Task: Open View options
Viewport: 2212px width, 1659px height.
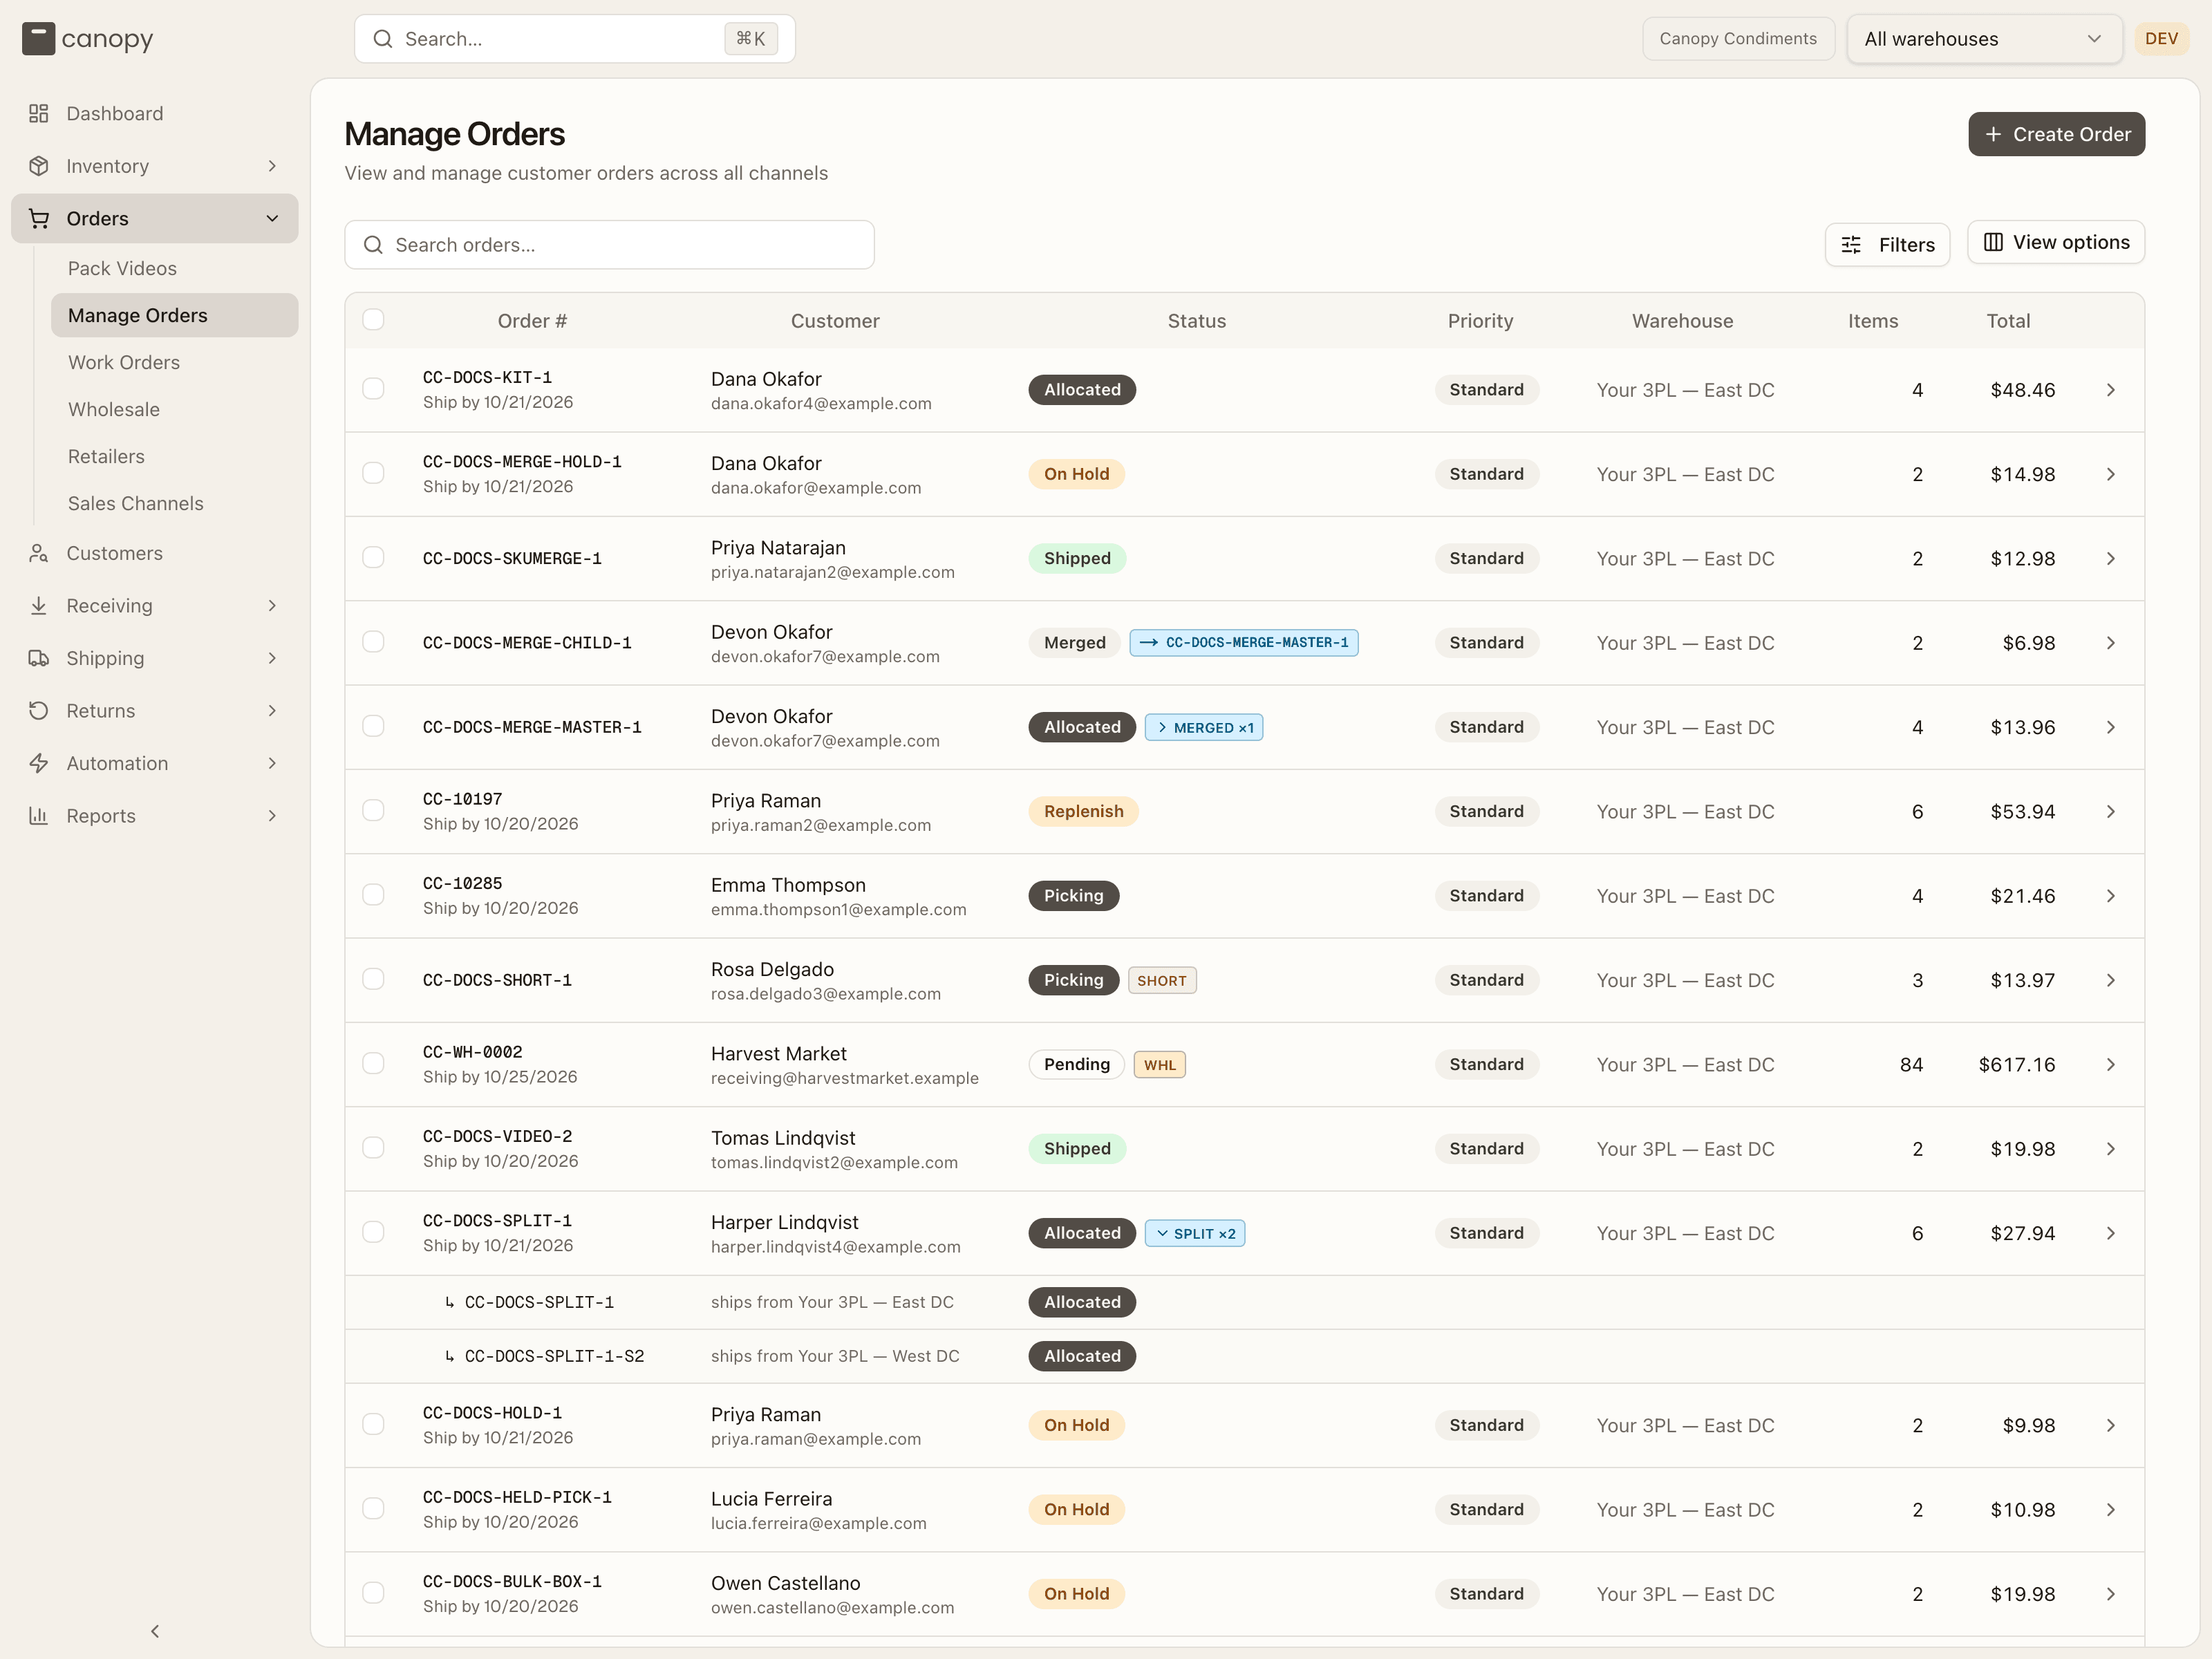Action: pos(2056,242)
